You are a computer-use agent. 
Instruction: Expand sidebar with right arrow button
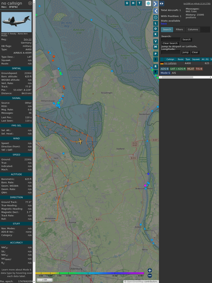155,4
